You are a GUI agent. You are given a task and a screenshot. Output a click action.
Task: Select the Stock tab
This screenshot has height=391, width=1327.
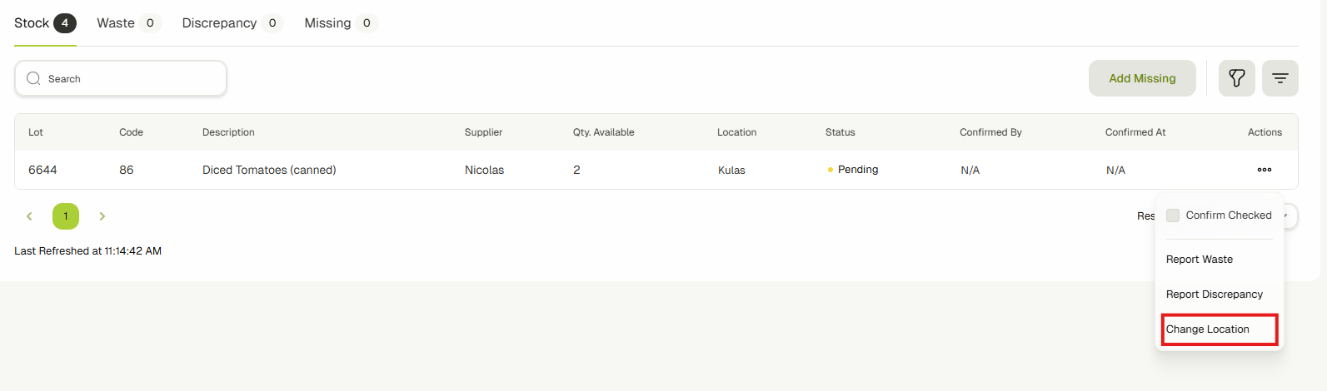click(x=32, y=23)
